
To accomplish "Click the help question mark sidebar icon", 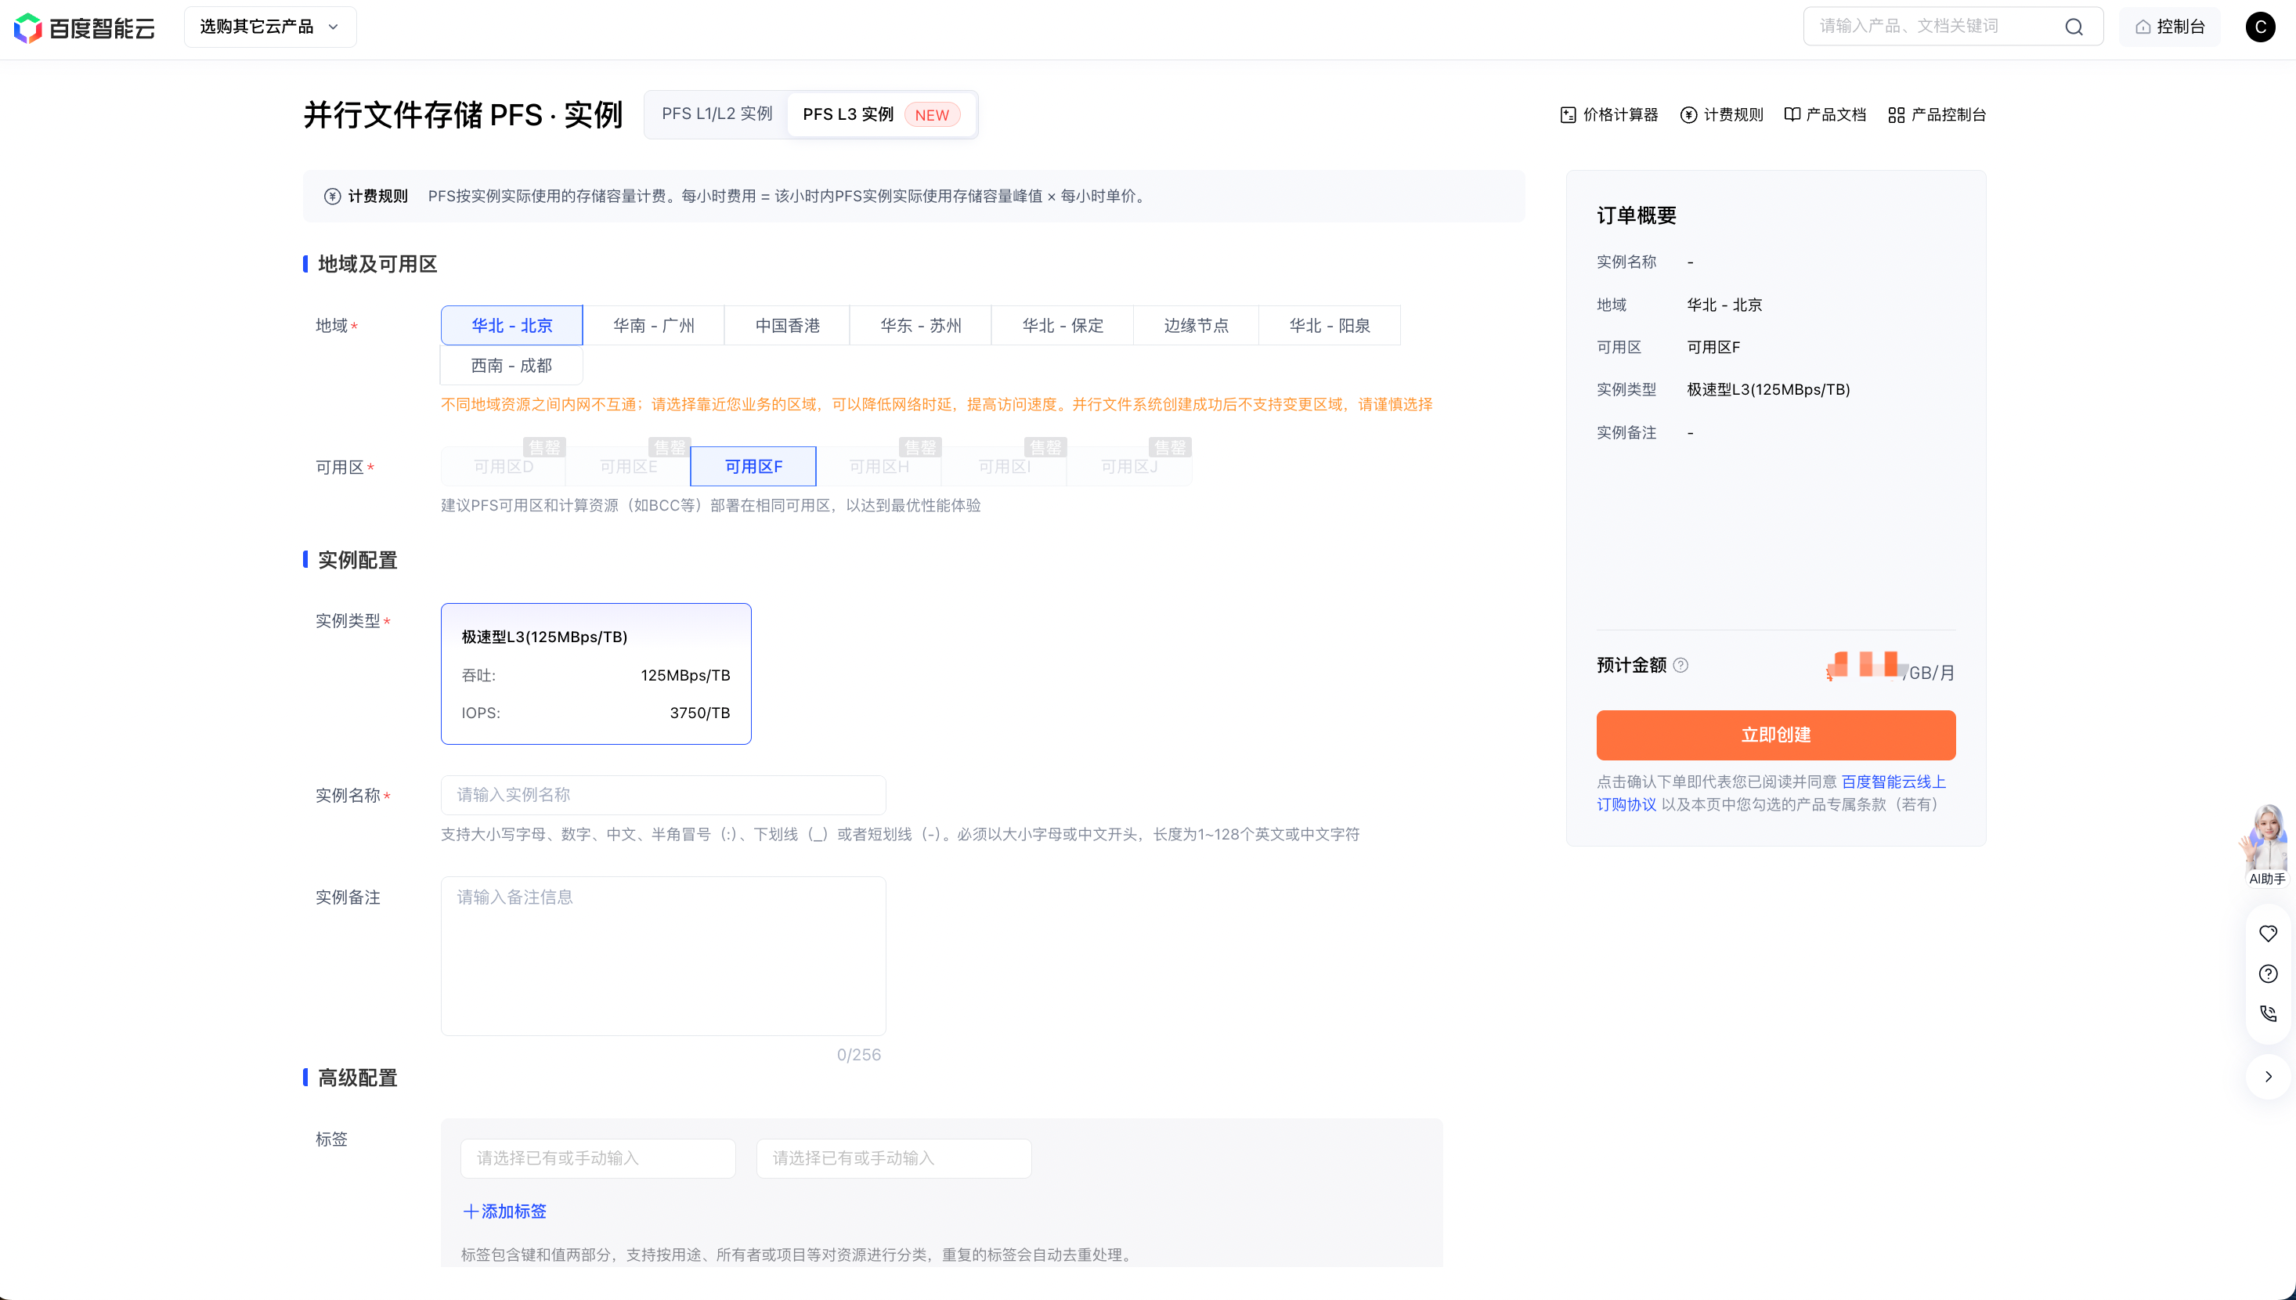I will point(2268,973).
